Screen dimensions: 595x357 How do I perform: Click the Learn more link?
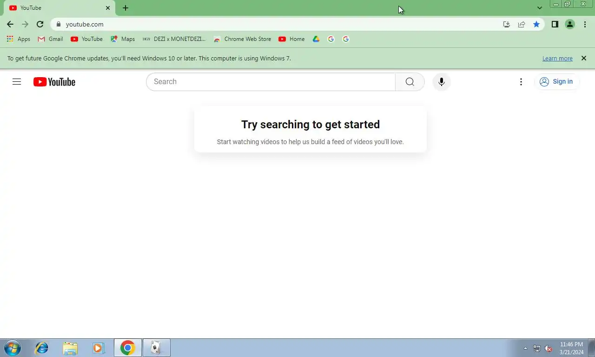point(557,59)
